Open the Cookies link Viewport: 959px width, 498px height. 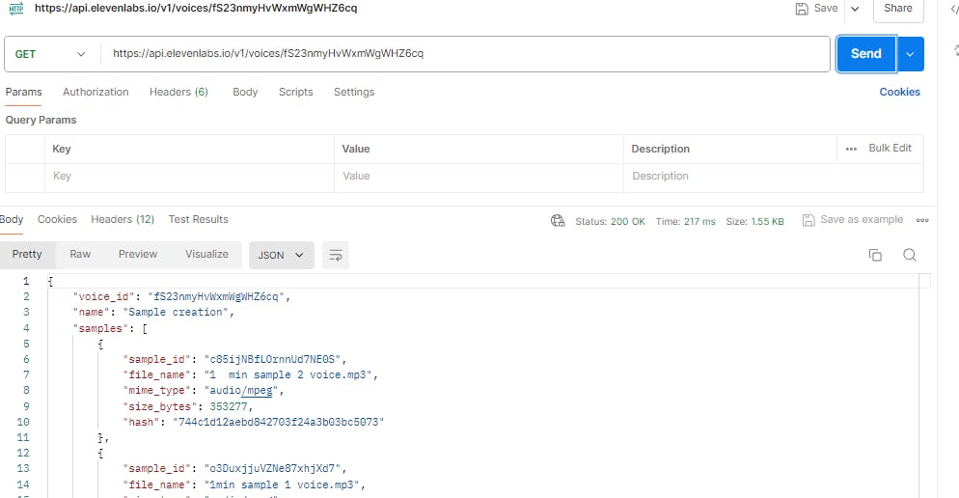[x=899, y=92]
